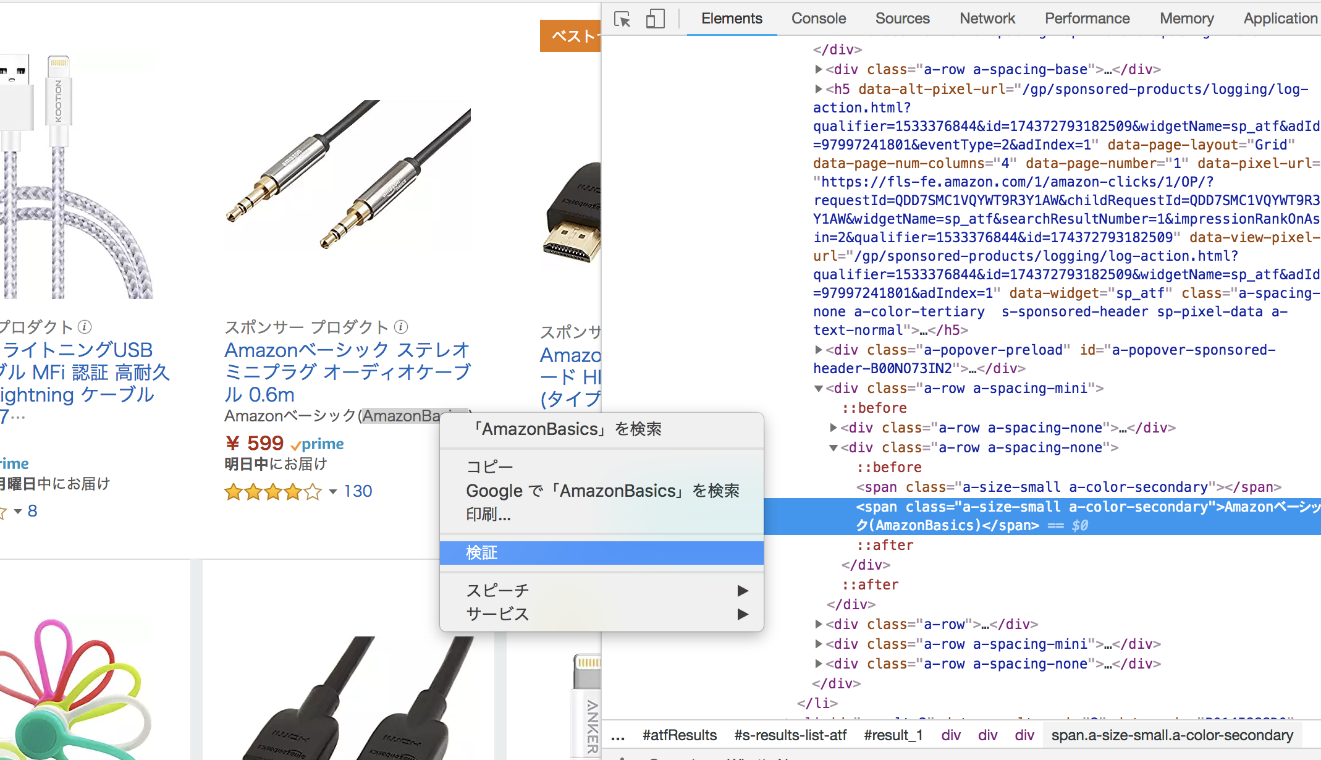Viewport: 1321px width, 760px height.
Task: Switch to the Console tab
Action: 818,19
